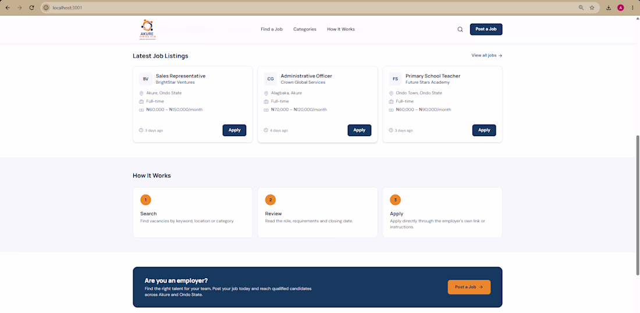
Task: Click the salary icon beside ₦70,000 – ₦120,000/month
Action: pyautogui.click(x=266, y=110)
